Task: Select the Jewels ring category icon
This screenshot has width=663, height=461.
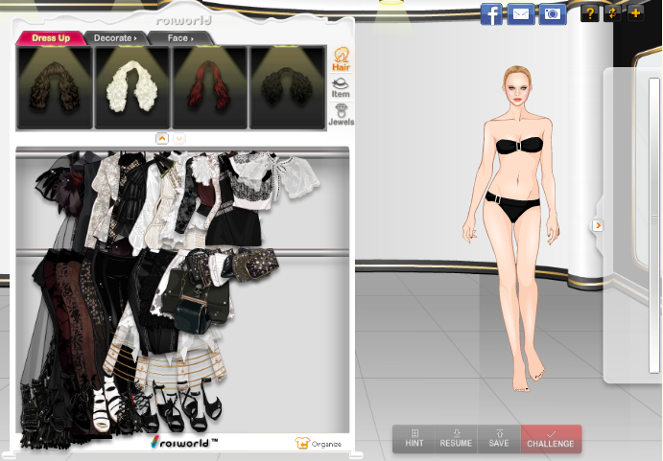Action: pyautogui.click(x=341, y=115)
